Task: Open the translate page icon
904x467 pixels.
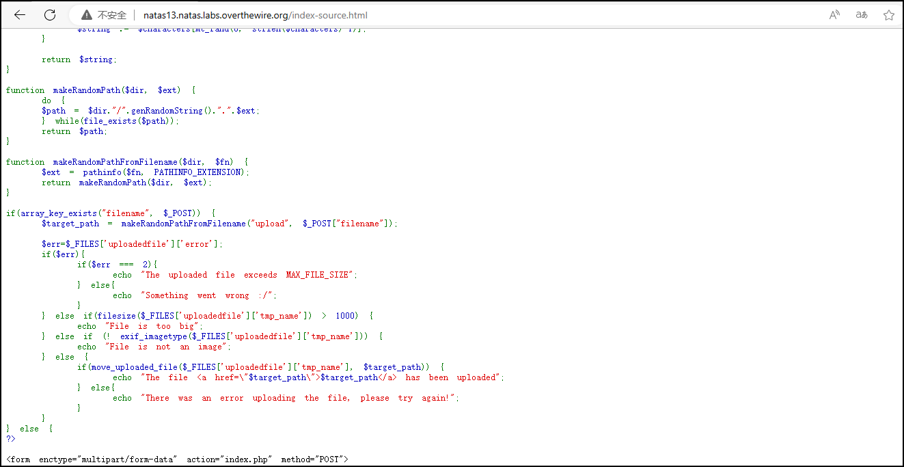Action: point(862,15)
